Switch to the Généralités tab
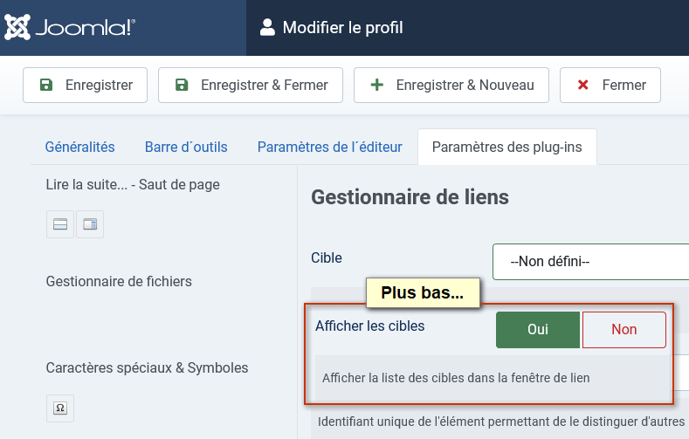The image size is (689, 439). click(80, 147)
